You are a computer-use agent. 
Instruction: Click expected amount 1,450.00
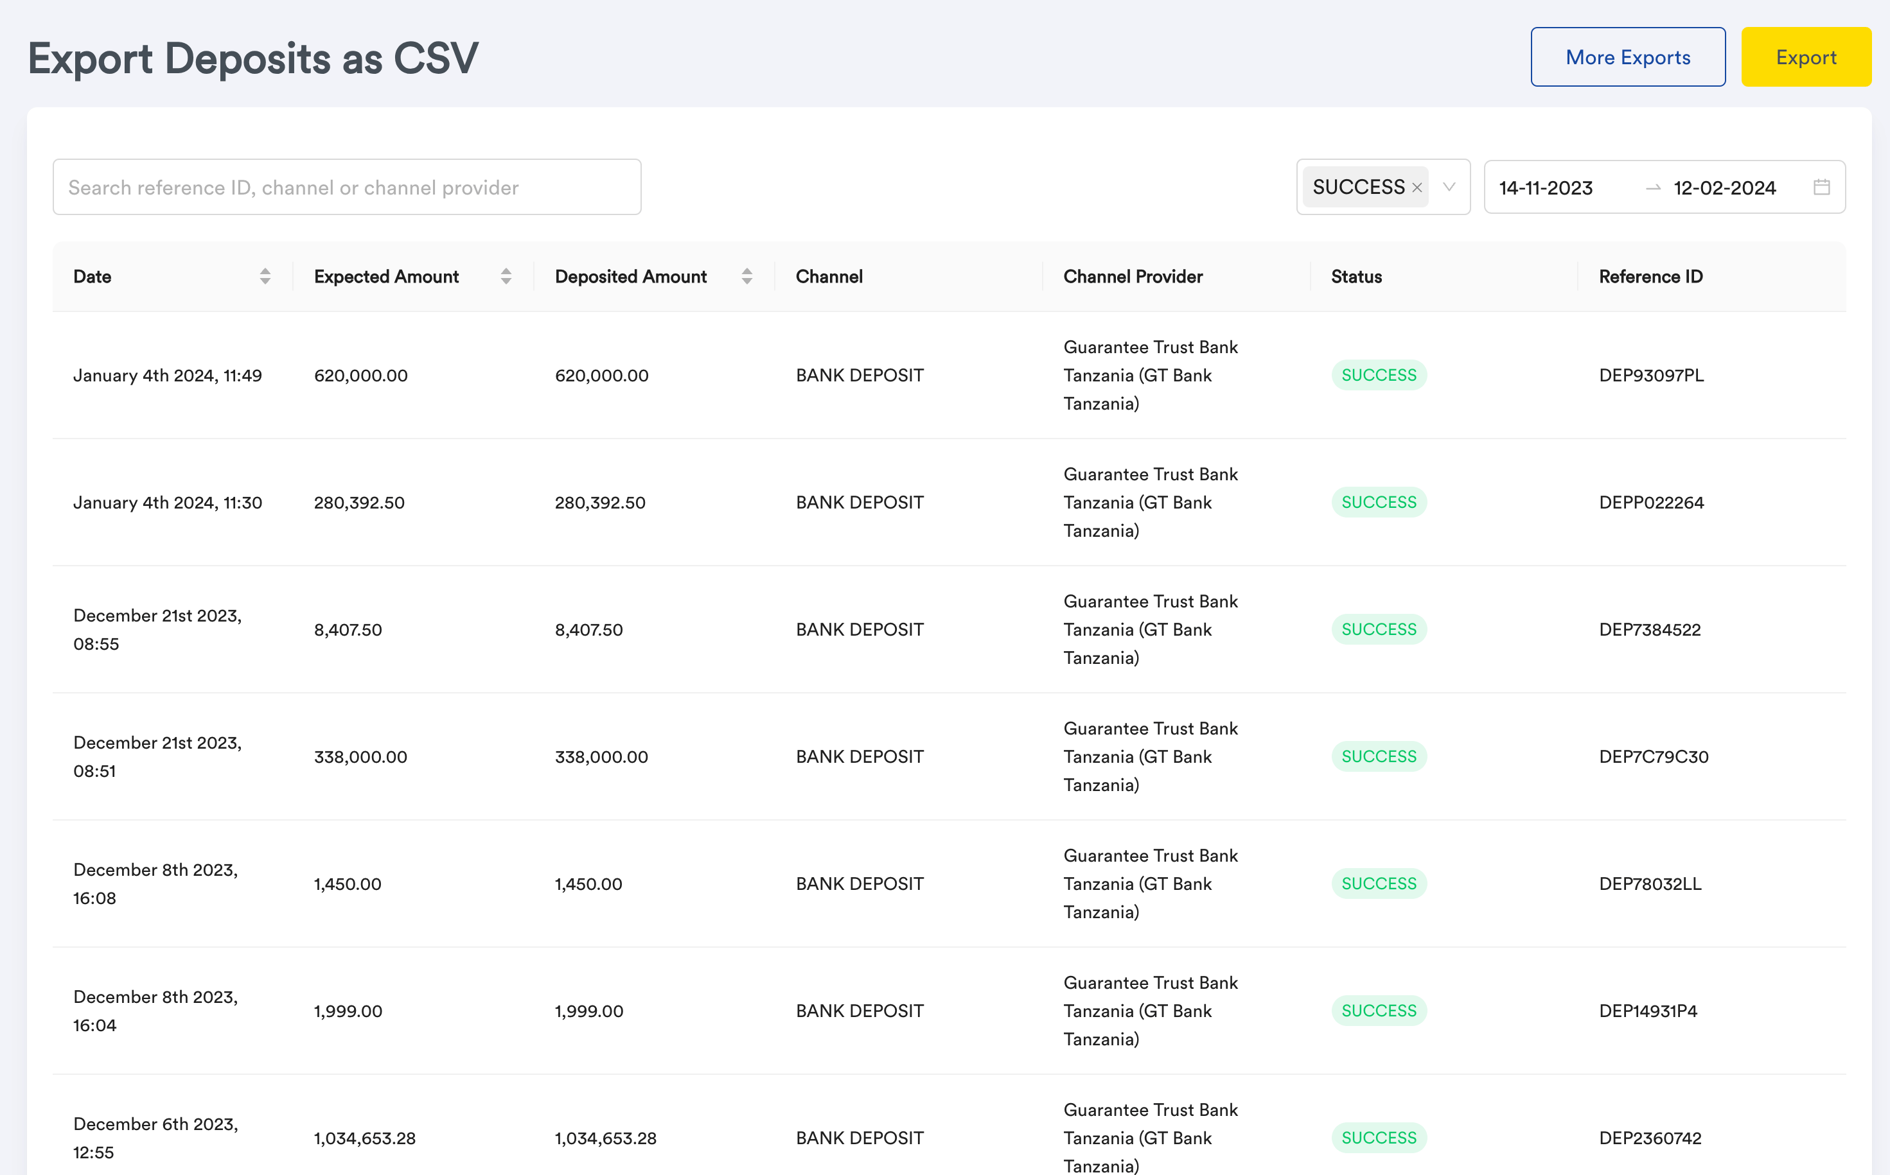pyautogui.click(x=348, y=883)
